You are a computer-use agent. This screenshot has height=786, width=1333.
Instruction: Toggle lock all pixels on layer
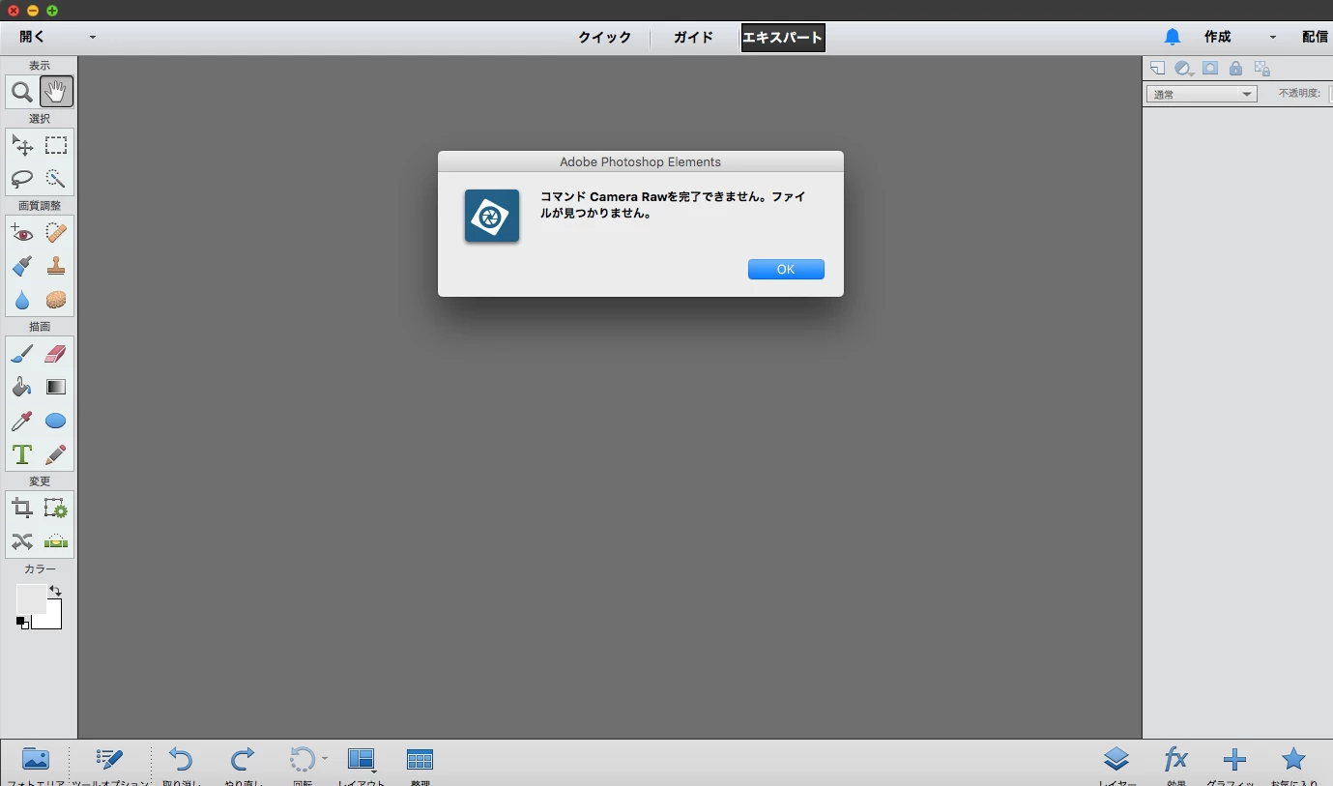coord(1235,69)
